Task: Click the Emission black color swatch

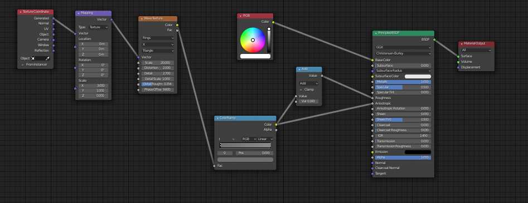Action: tap(418, 152)
